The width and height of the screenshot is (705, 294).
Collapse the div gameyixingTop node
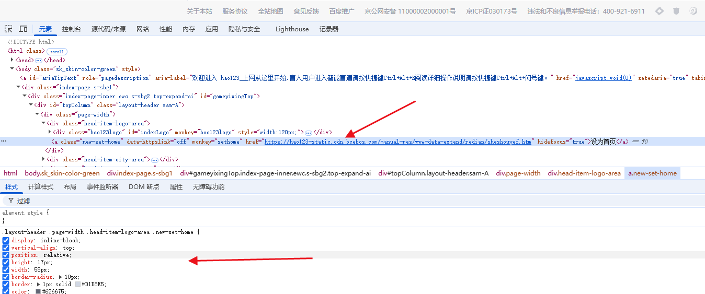tap(24, 96)
